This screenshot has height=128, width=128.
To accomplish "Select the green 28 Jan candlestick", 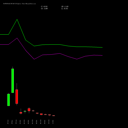I will point(8,100).
